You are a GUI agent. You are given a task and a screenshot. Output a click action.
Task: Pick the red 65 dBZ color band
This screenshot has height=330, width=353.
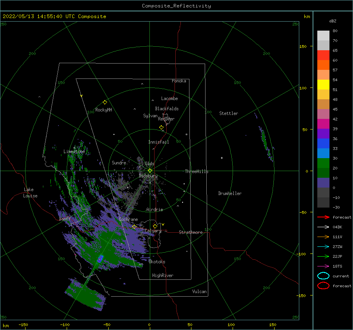[x=323, y=55]
